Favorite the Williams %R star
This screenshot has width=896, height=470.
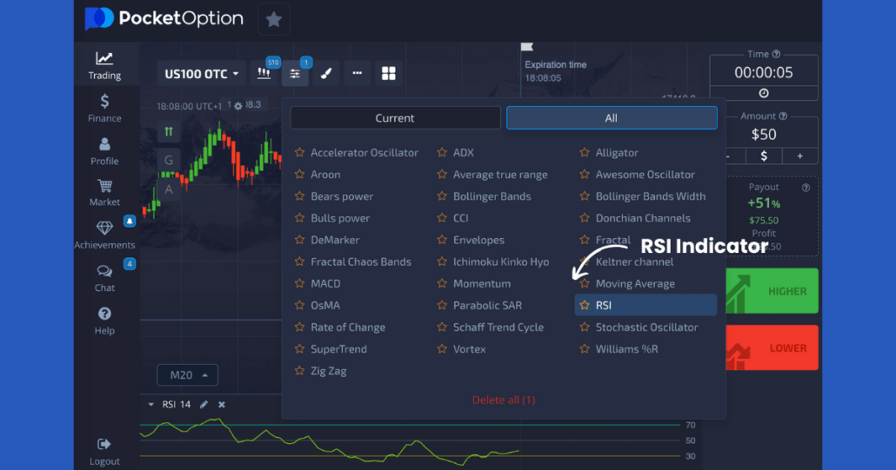click(x=584, y=349)
